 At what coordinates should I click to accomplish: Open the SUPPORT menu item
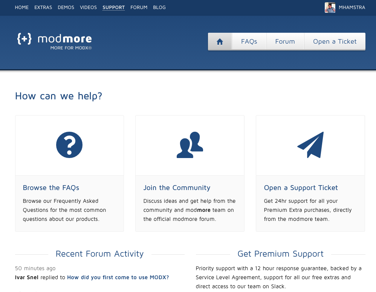[x=113, y=7]
